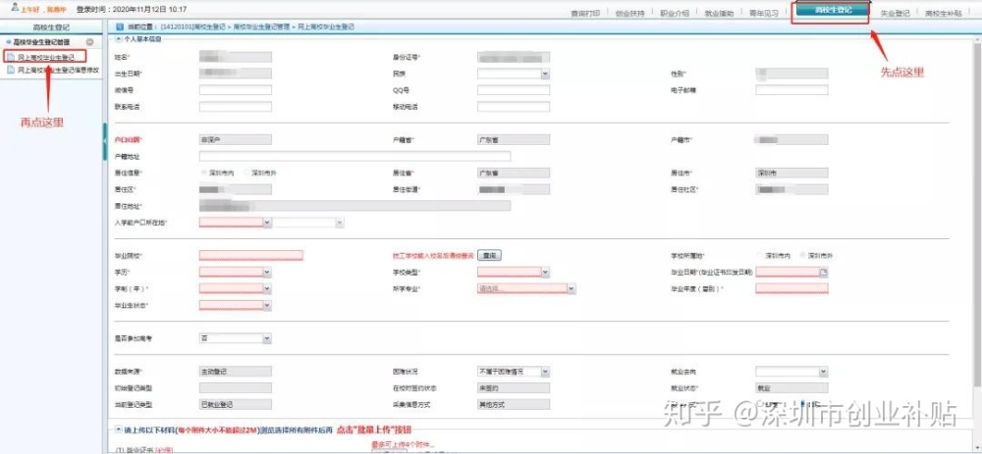Click into the 微信号 field
Viewport: 982px width, 454px height.
pyautogui.click(x=236, y=90)
